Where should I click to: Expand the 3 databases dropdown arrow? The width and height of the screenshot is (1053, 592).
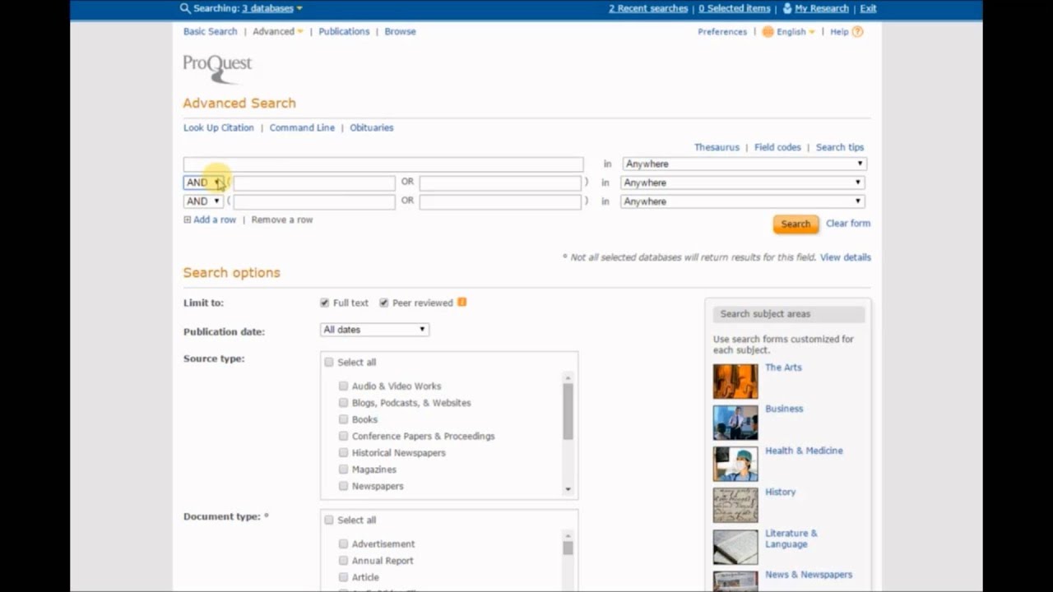pos(299,9)
